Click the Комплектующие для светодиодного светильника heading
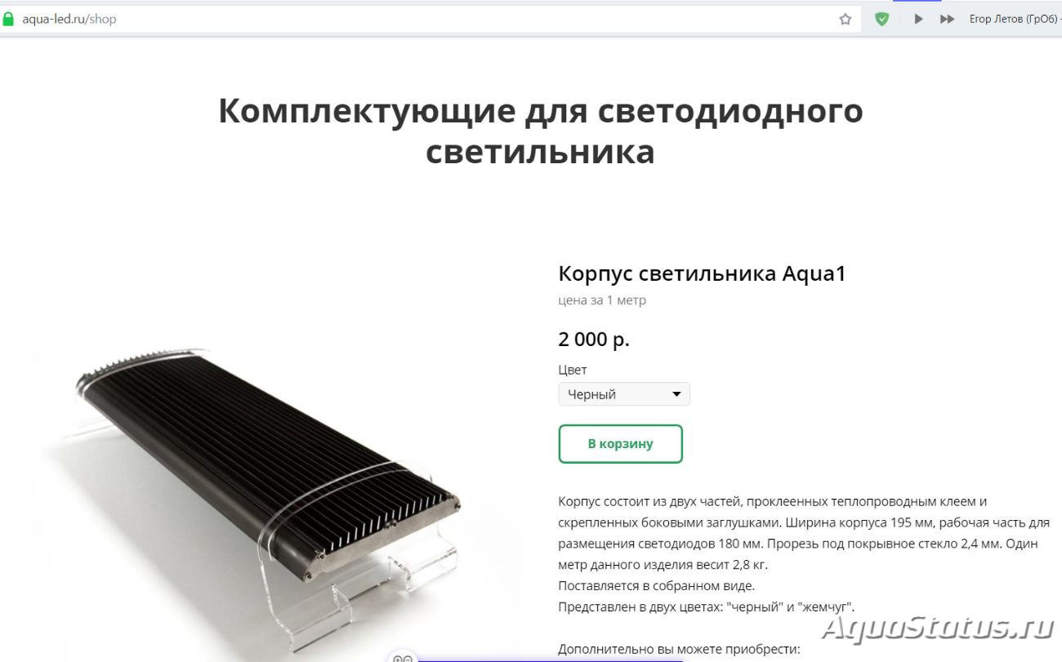This screenshot has height=662, width=1062. (x=540, y=131)
